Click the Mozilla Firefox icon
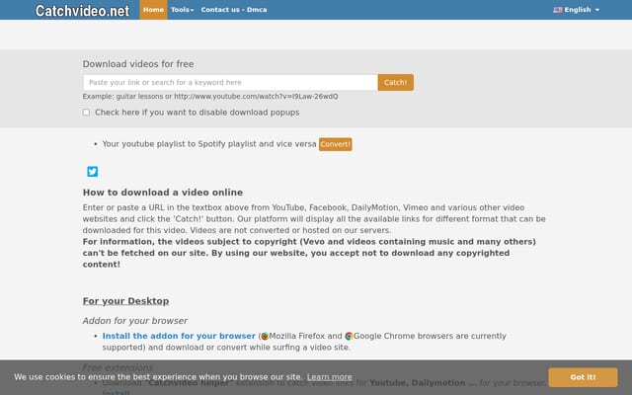 pyautogui.click(x=265, y=336)
